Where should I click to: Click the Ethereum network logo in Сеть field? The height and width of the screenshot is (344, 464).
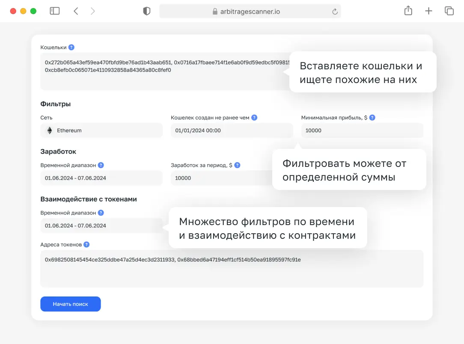point(49,130)
